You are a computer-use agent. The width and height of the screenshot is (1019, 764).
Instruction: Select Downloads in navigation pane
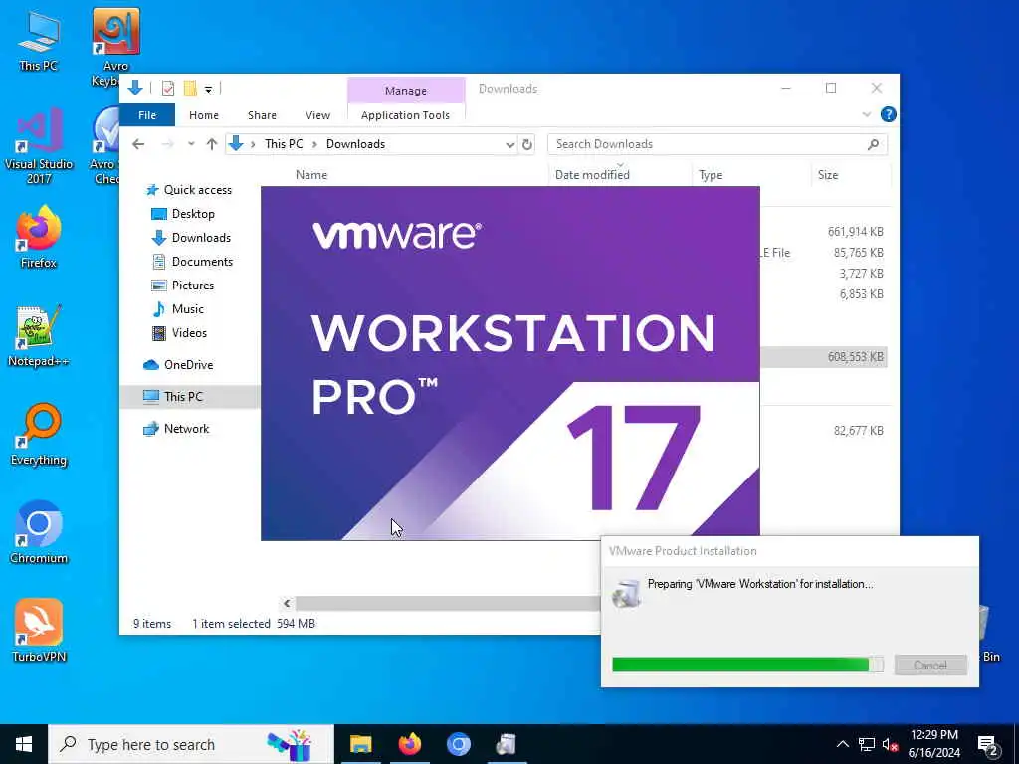coord(191,238)
